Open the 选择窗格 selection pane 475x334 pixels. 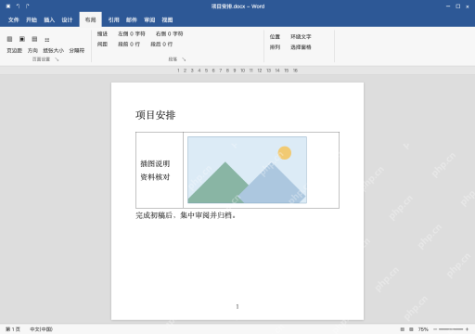[301, 47]
